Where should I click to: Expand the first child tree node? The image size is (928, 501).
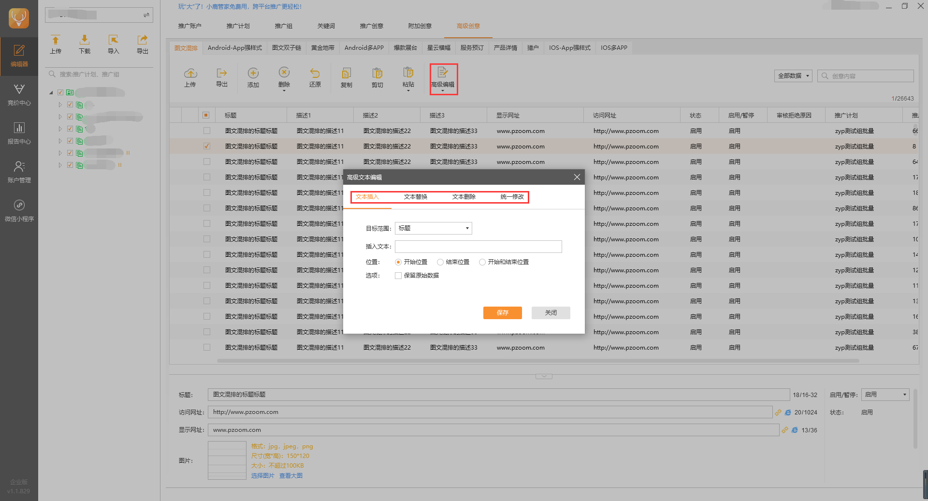coord(60,104)
